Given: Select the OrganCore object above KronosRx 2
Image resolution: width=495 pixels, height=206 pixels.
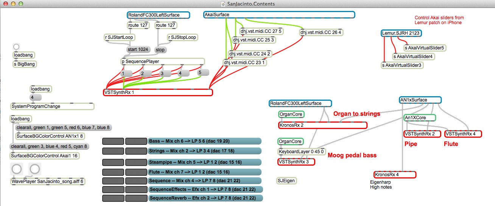Looking at the screenshot, I should tap(291, 114).
